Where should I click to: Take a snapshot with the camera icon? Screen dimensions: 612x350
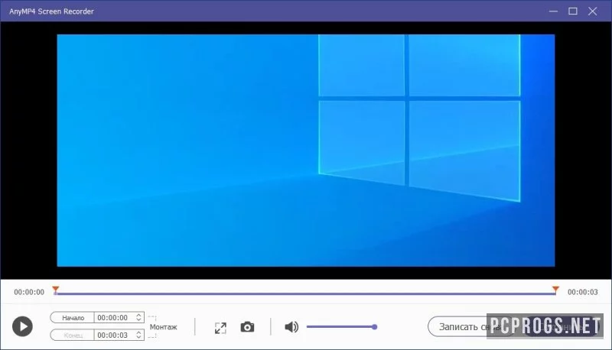pos(247,327)
